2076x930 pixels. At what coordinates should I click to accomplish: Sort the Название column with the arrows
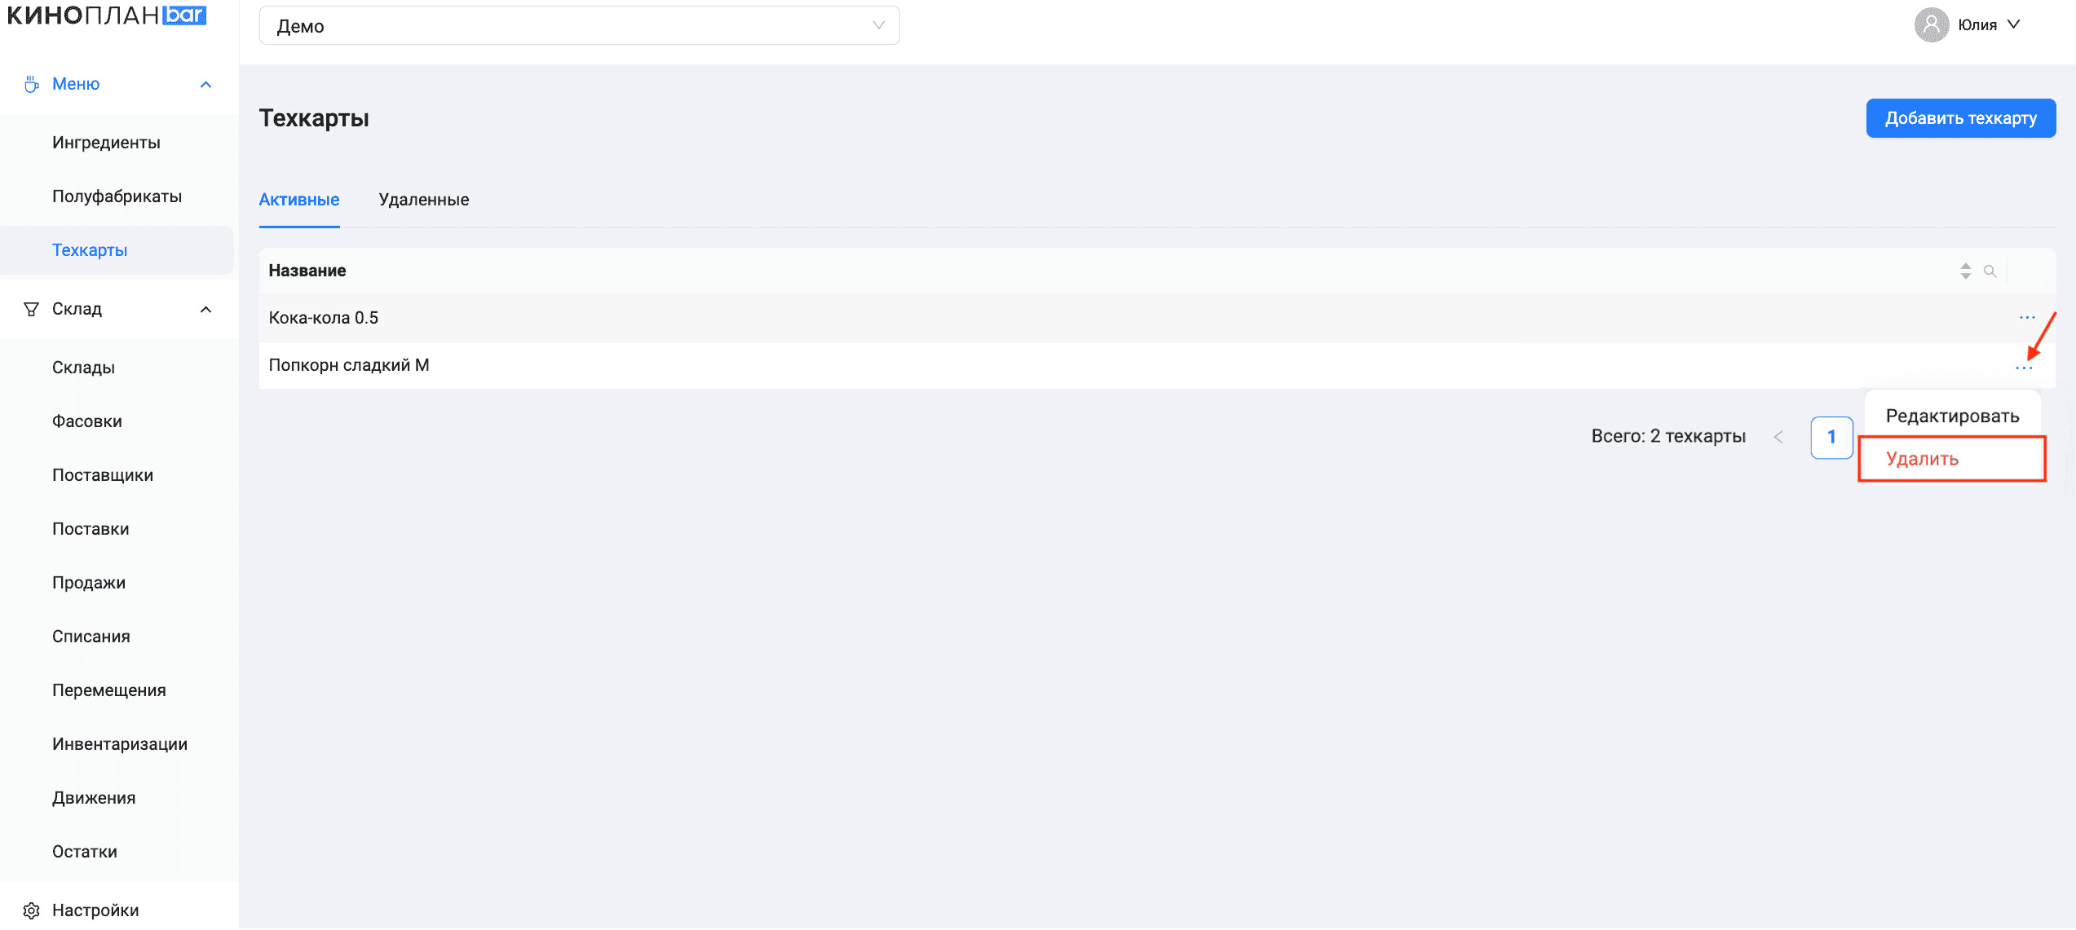(1966, 271)
